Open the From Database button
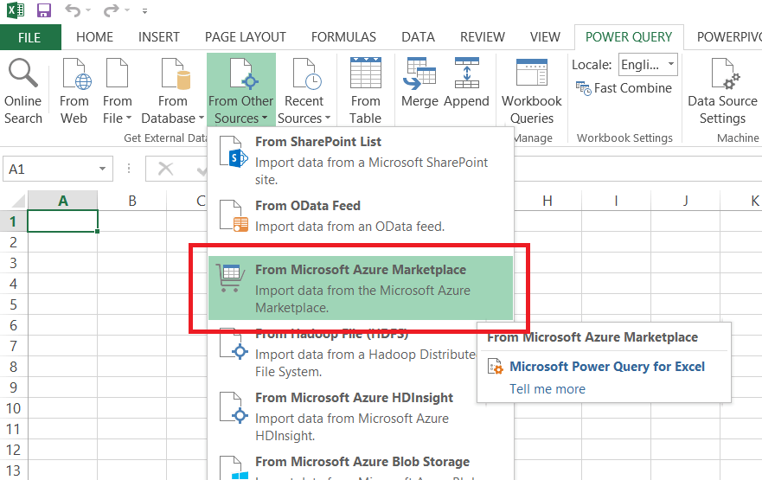Screen dimensions: 762x480 172,91
